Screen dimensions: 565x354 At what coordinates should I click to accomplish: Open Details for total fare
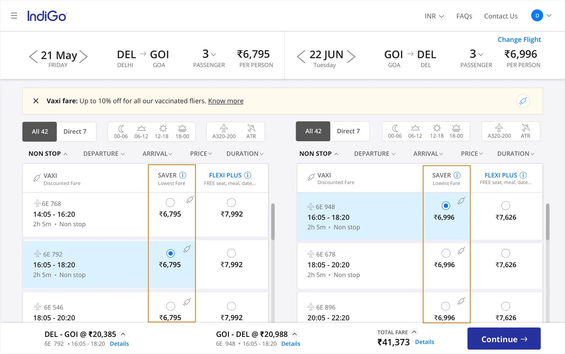(424, 342)
